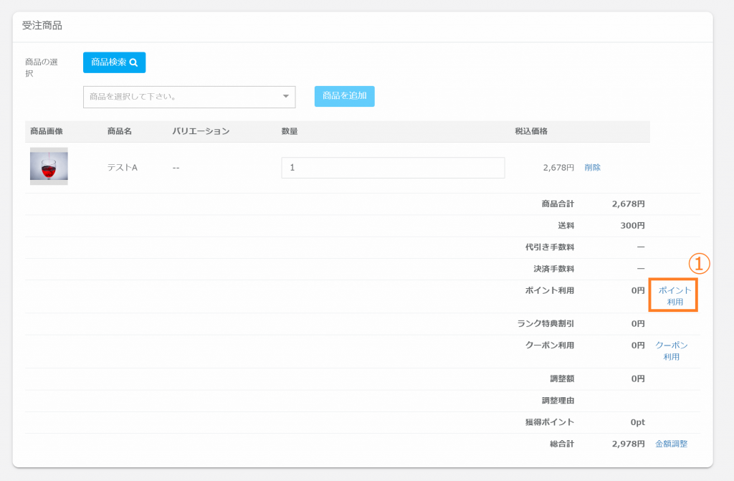
Task: Click the orange circled number 1 marker
Action: 699,264
